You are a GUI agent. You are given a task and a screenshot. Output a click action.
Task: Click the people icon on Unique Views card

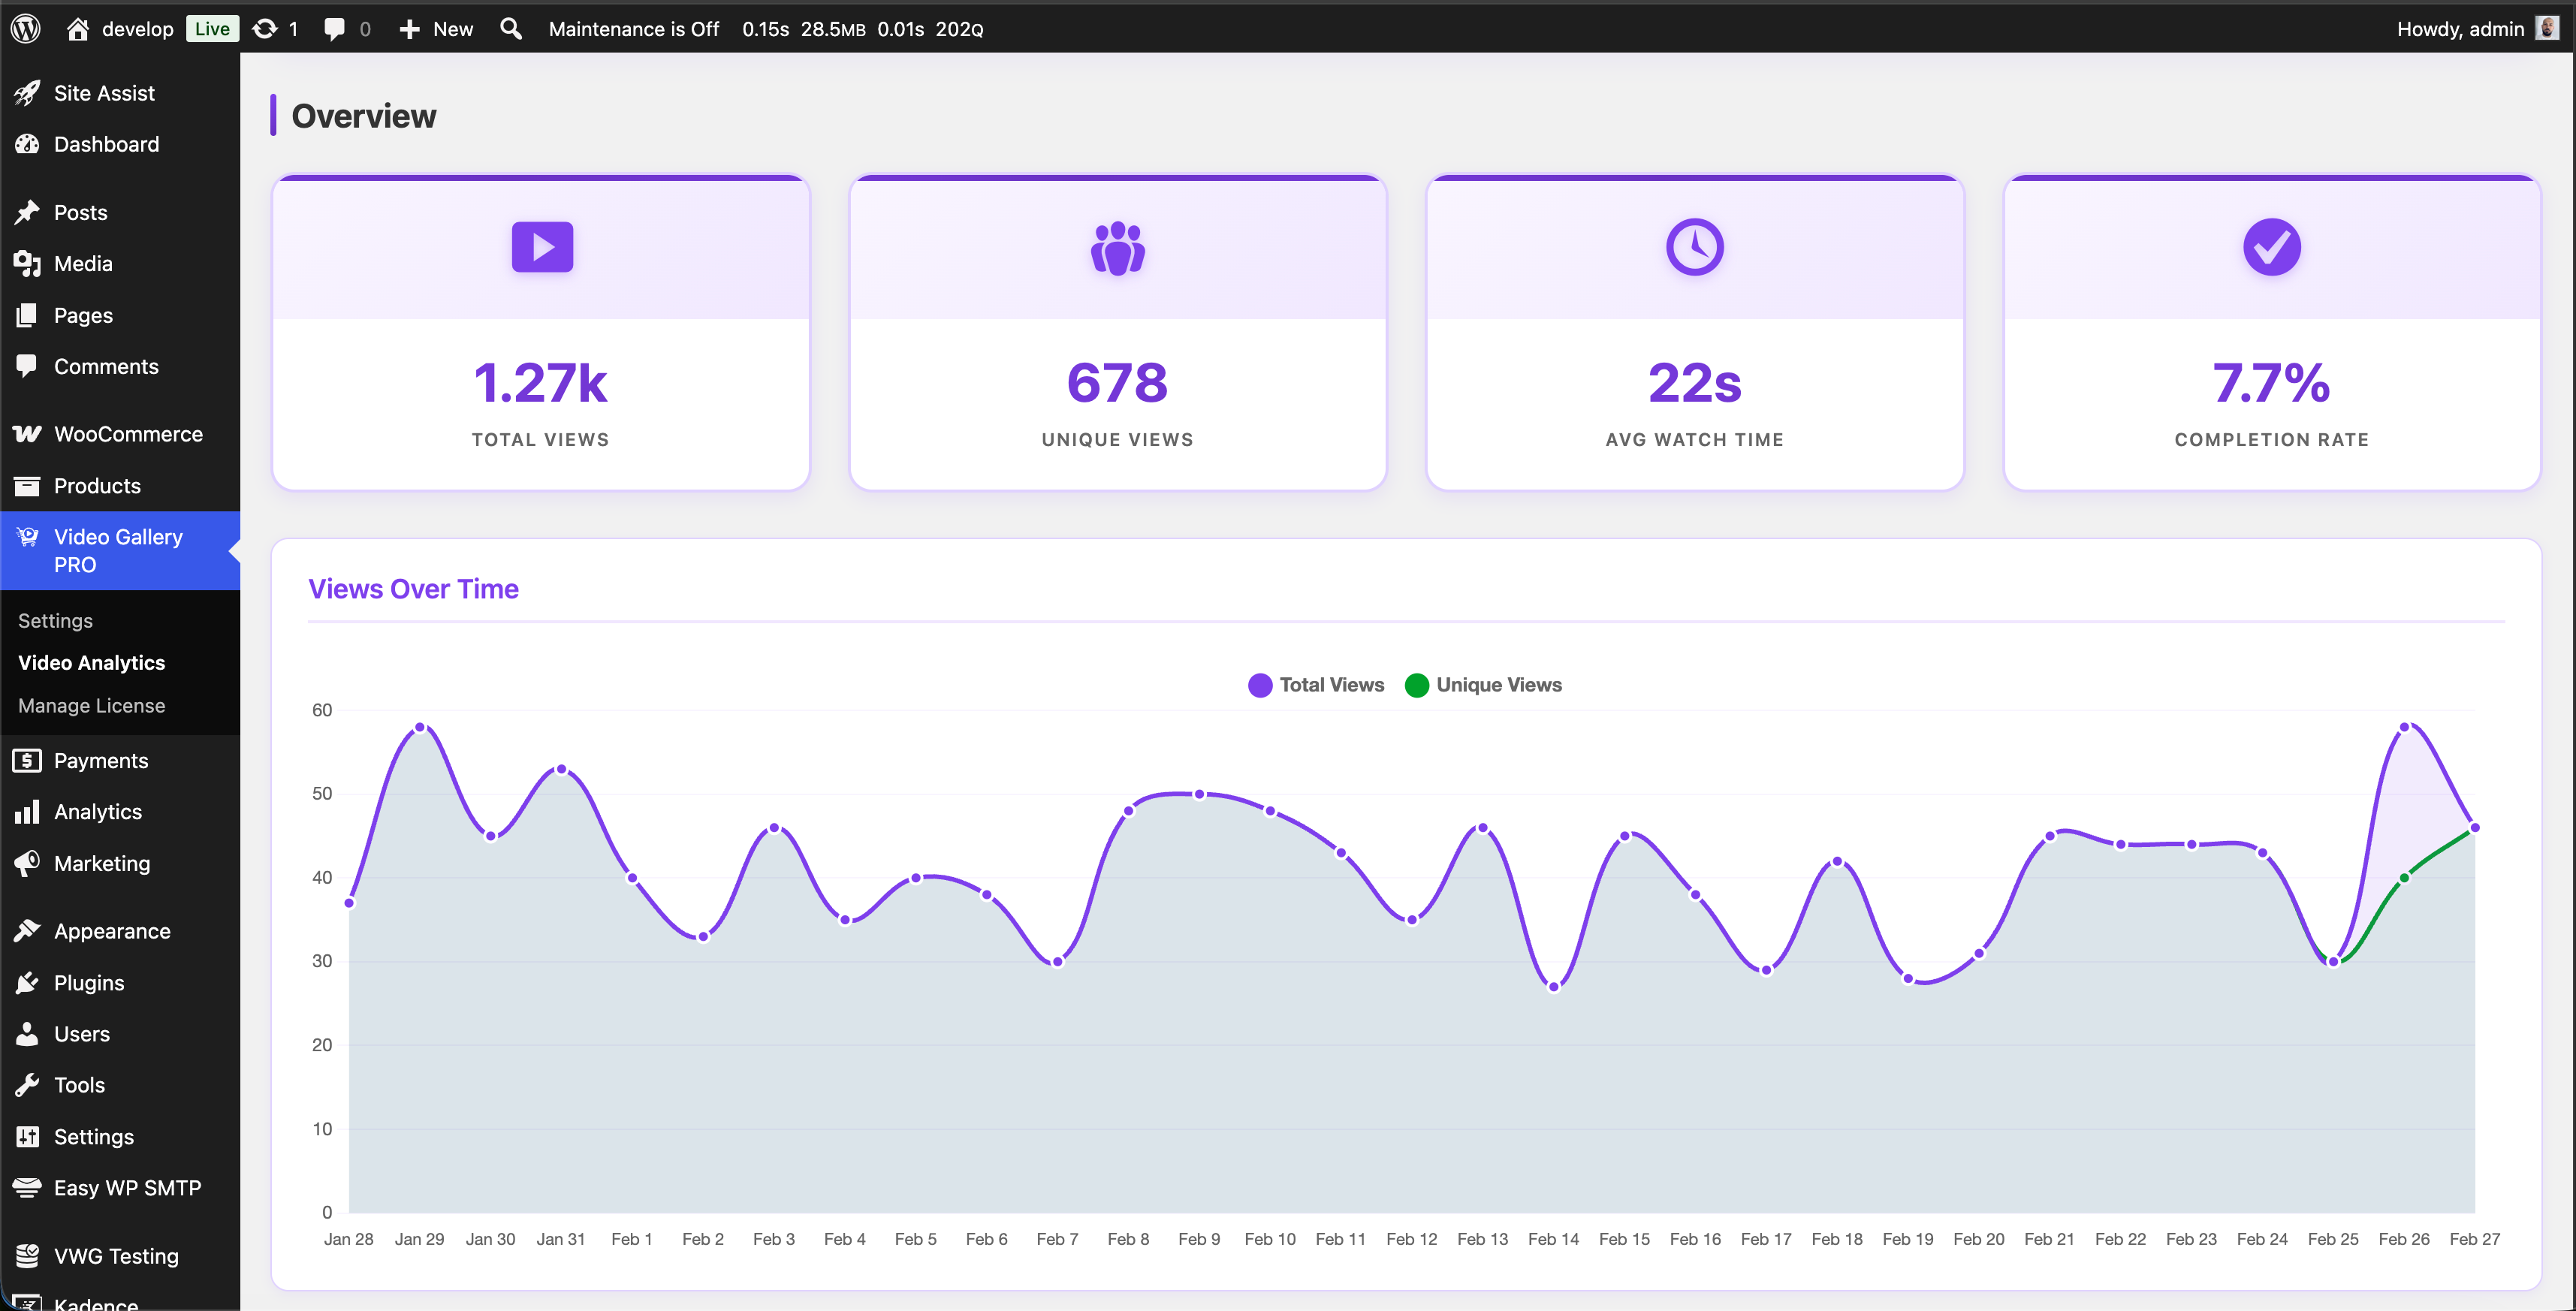[x=1117, y=247]
